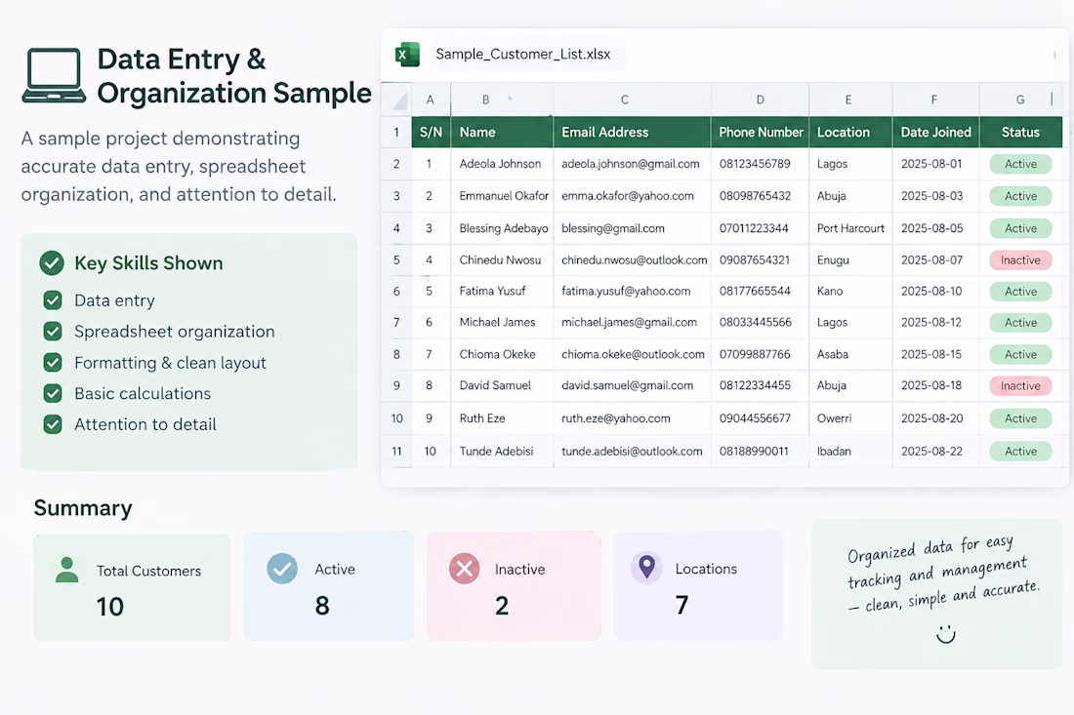1074x715 pixels.
Task: Select the chinedu.nwosu@outlook.com cell
Action: [x=632, y=260]
